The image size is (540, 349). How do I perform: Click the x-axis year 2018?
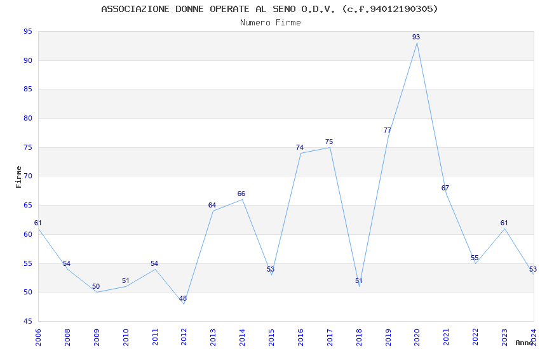coord(358,337)
